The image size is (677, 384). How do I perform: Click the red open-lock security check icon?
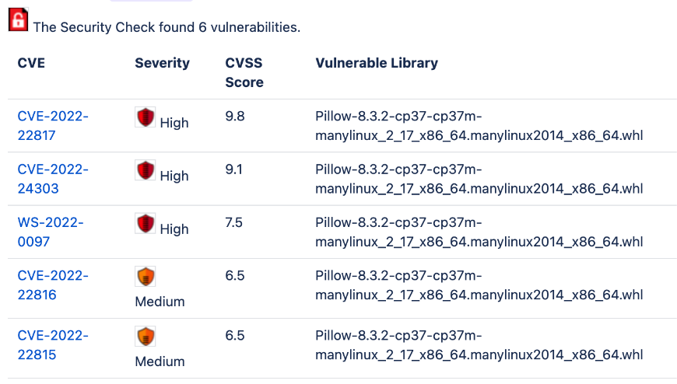coord(18,19)
